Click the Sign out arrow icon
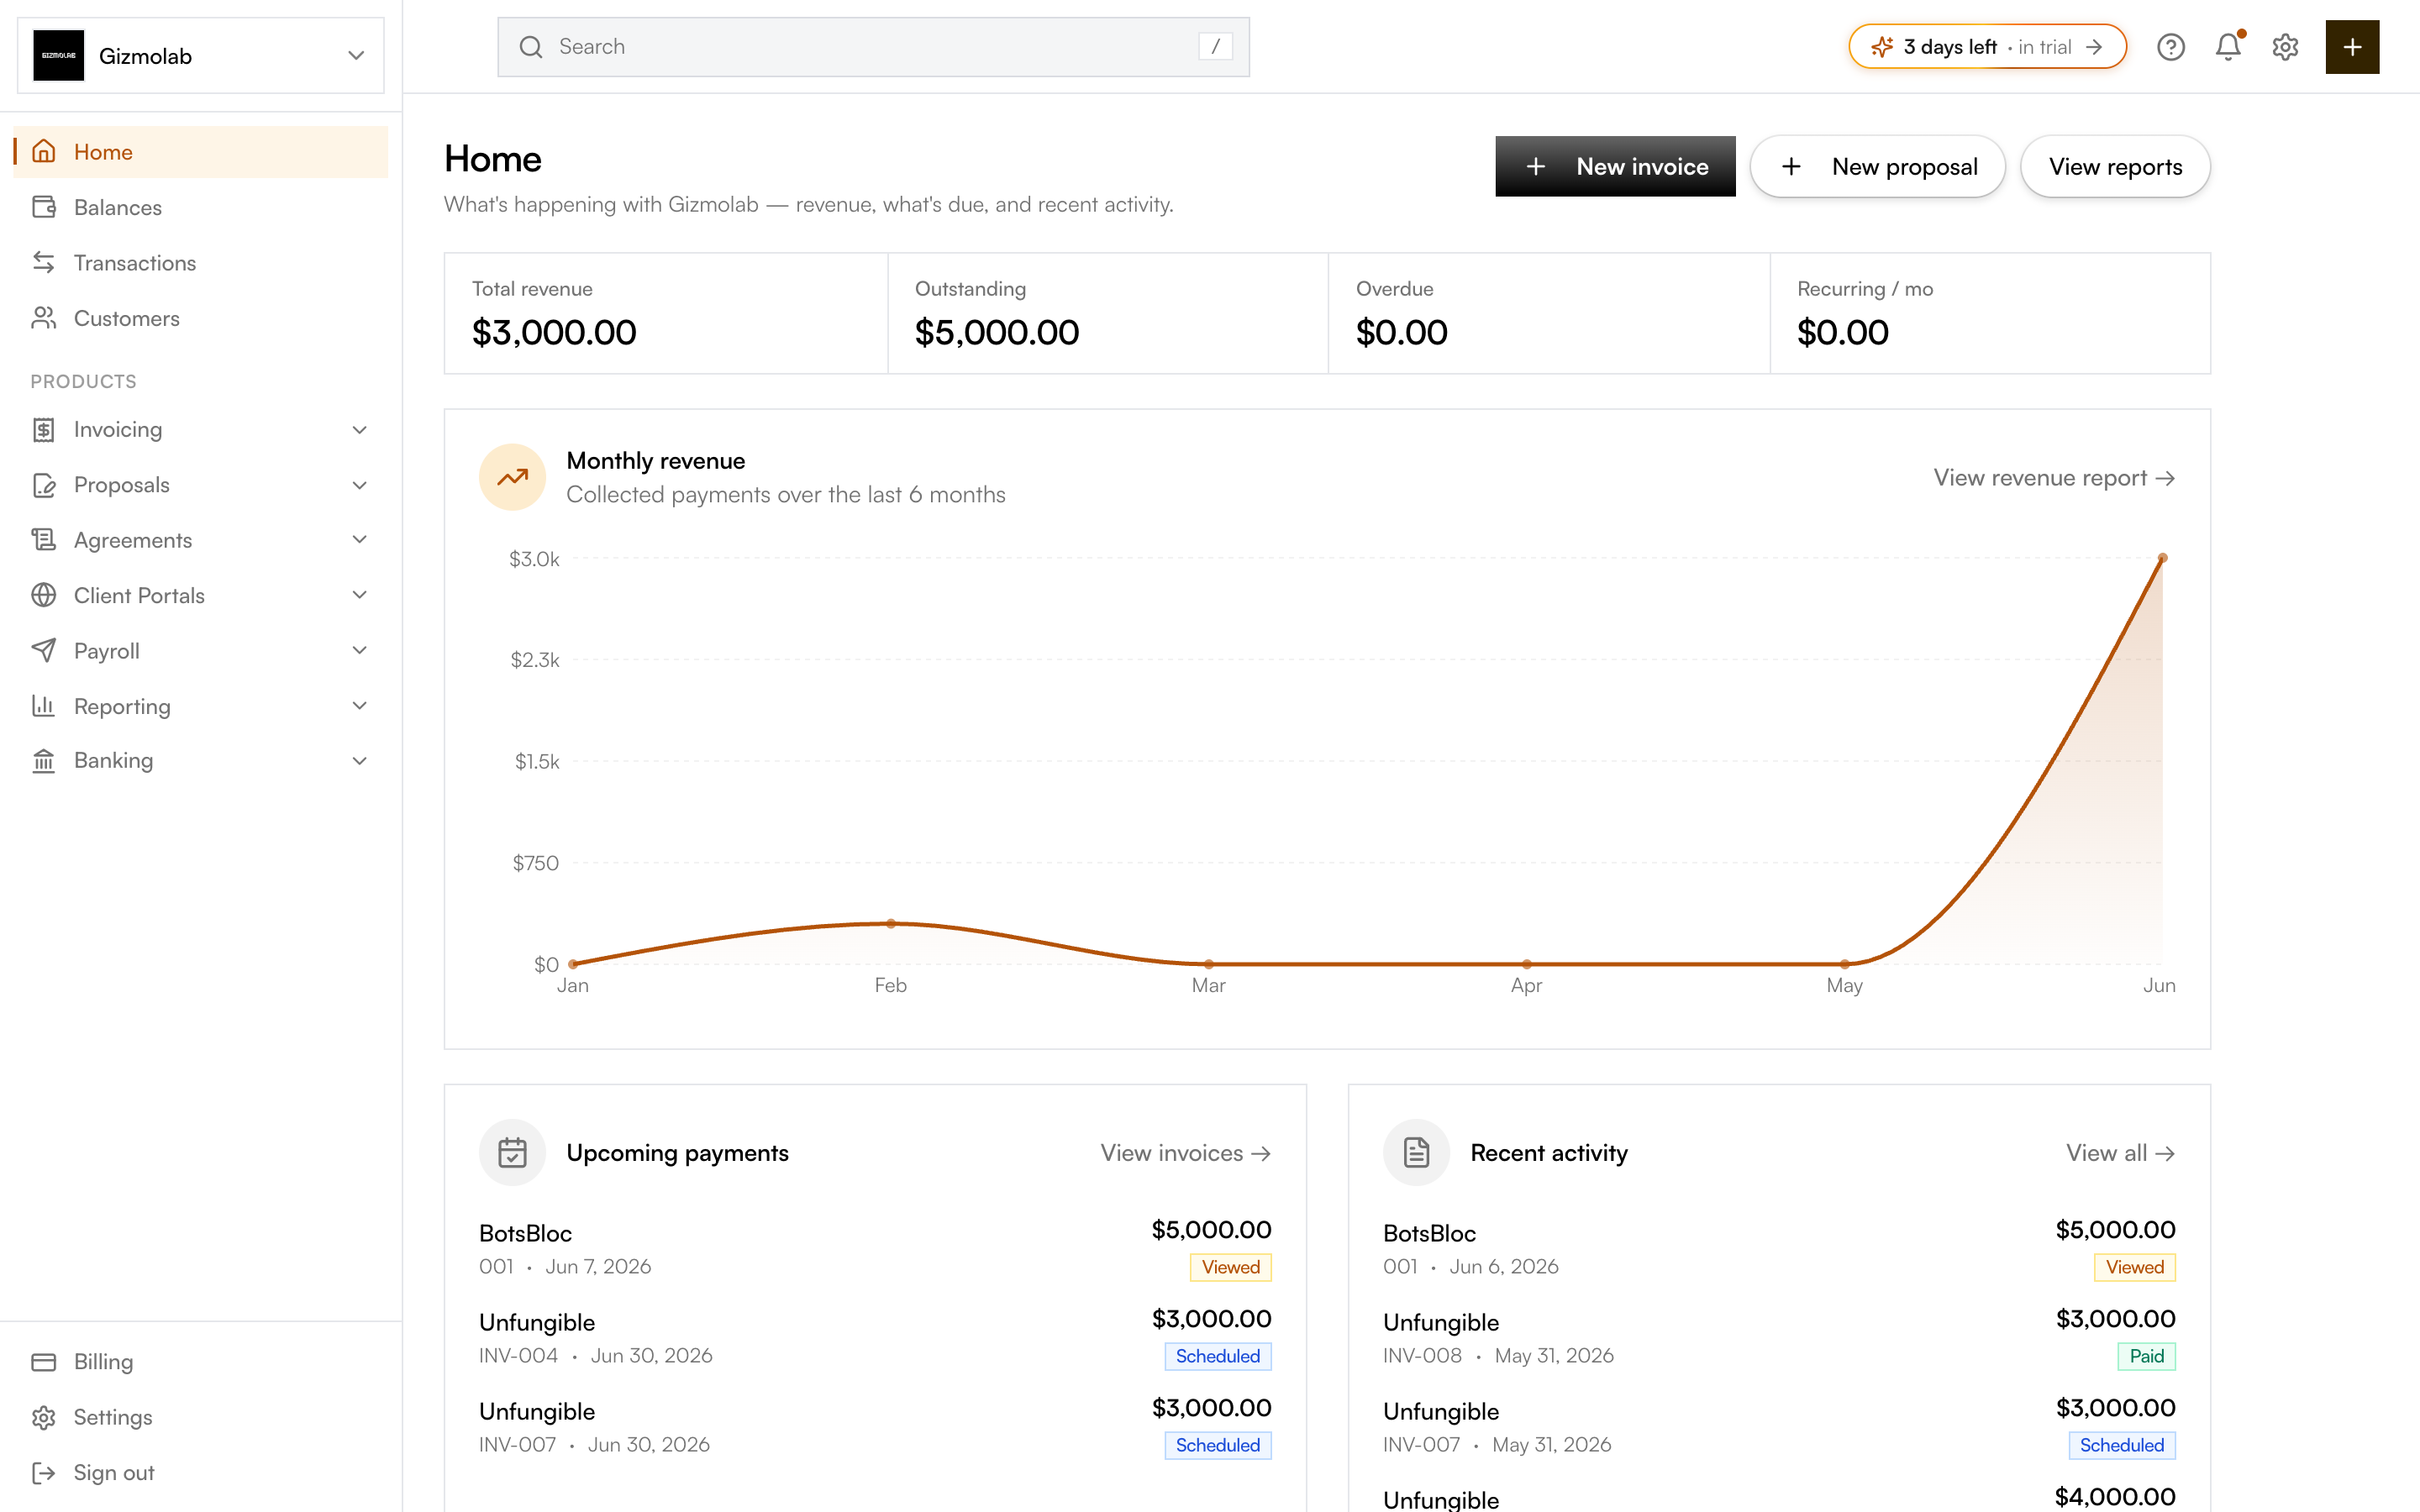 44,1473
